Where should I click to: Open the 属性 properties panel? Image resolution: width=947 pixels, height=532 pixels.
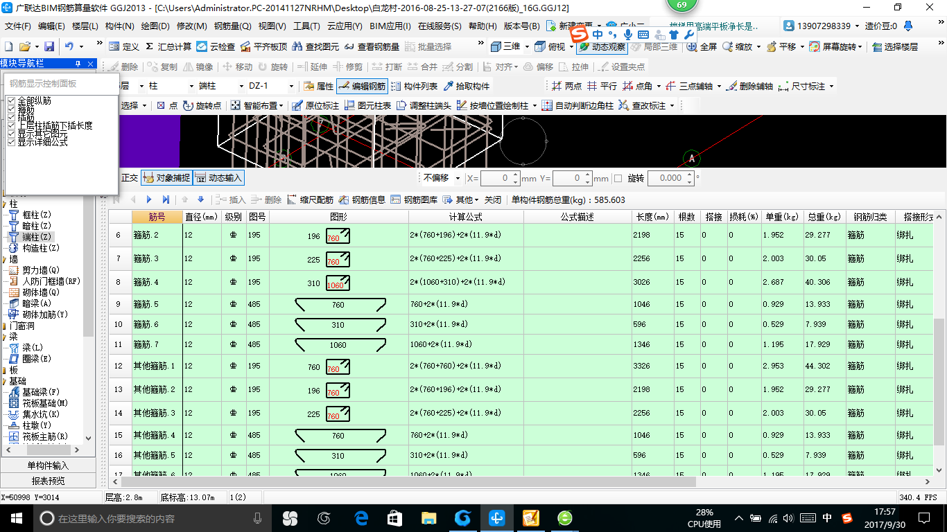click(x=318, y=86)
